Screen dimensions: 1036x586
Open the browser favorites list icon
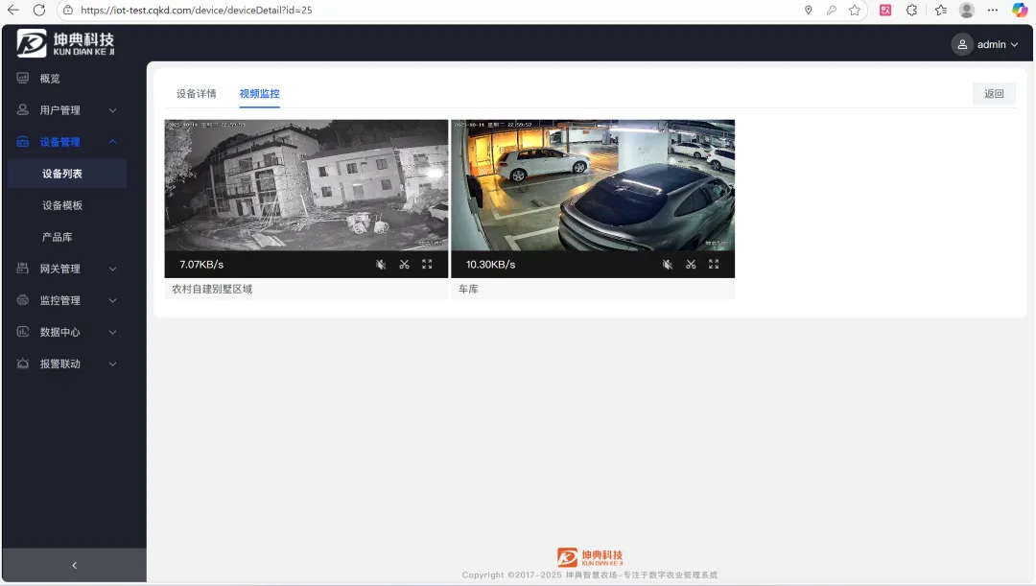(941, 10)
